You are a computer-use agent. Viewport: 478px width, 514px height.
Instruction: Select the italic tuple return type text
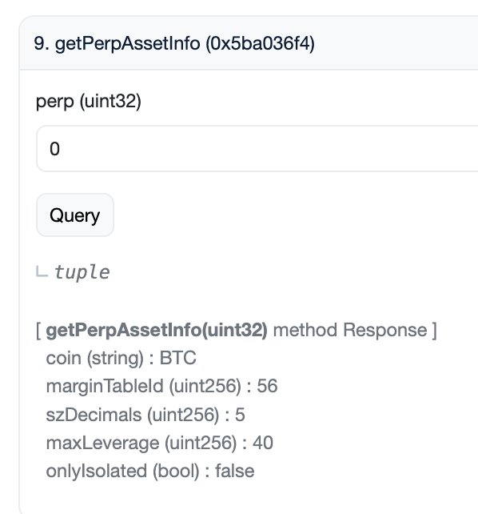click(82, 272)
